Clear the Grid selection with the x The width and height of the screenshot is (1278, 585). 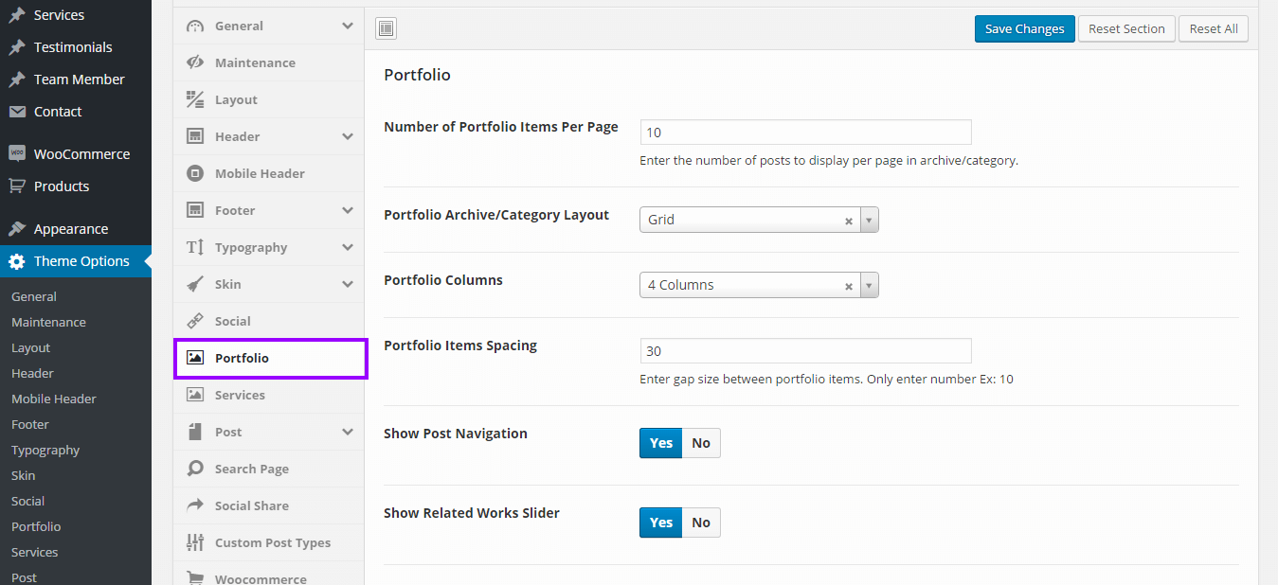(x=849, y=221)
